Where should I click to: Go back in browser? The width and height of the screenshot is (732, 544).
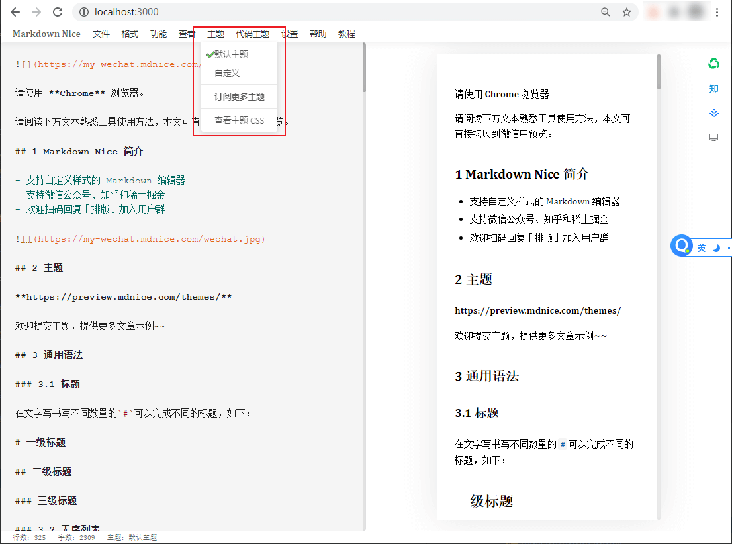coord(15,12)
